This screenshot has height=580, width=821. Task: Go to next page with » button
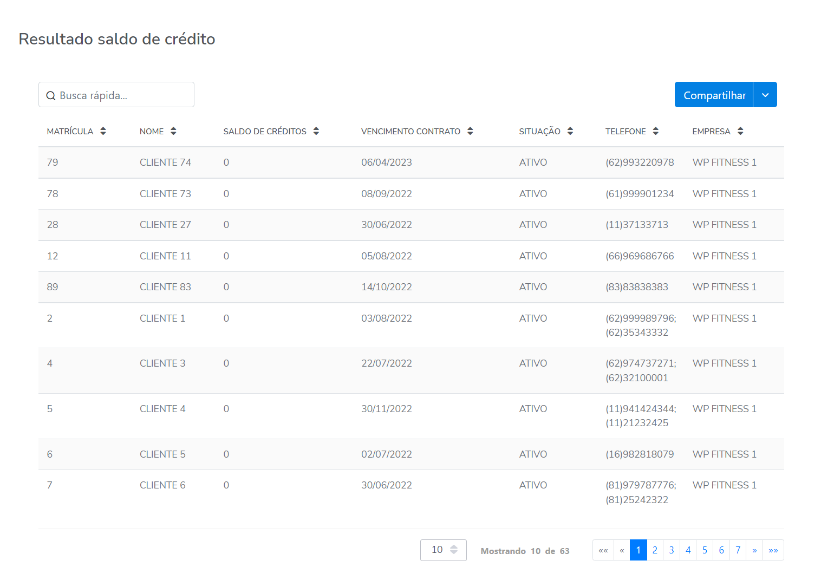click(754, 550)
